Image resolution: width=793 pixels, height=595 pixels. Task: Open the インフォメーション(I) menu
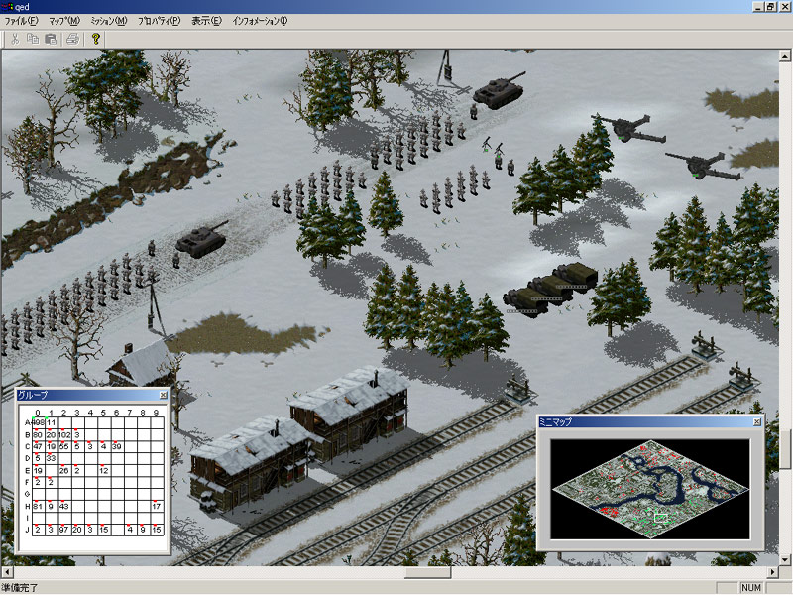(x=260, y=21)
